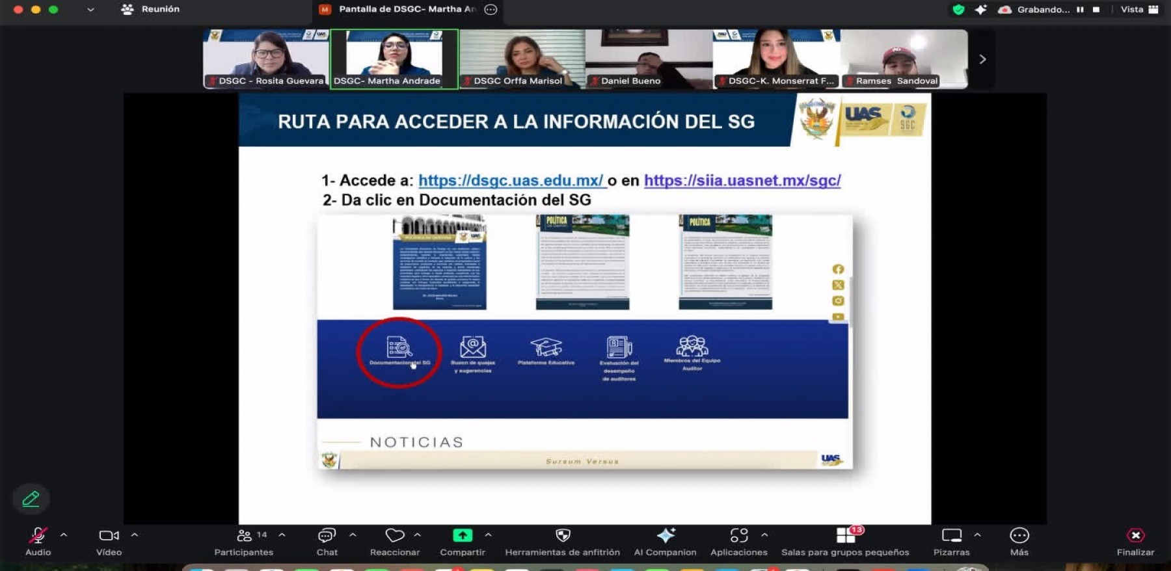Expand video options arrow beside Vídeo
1171x571 pixels.
coord(135,535)
